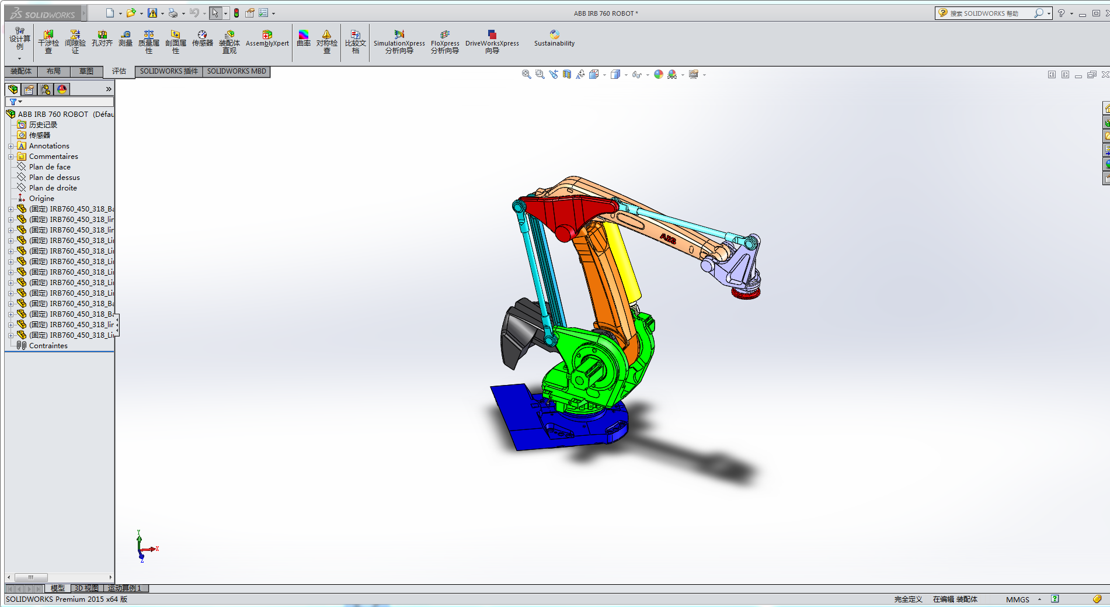
Task: Activate the Zoom to Area tool
Action: 540,74
